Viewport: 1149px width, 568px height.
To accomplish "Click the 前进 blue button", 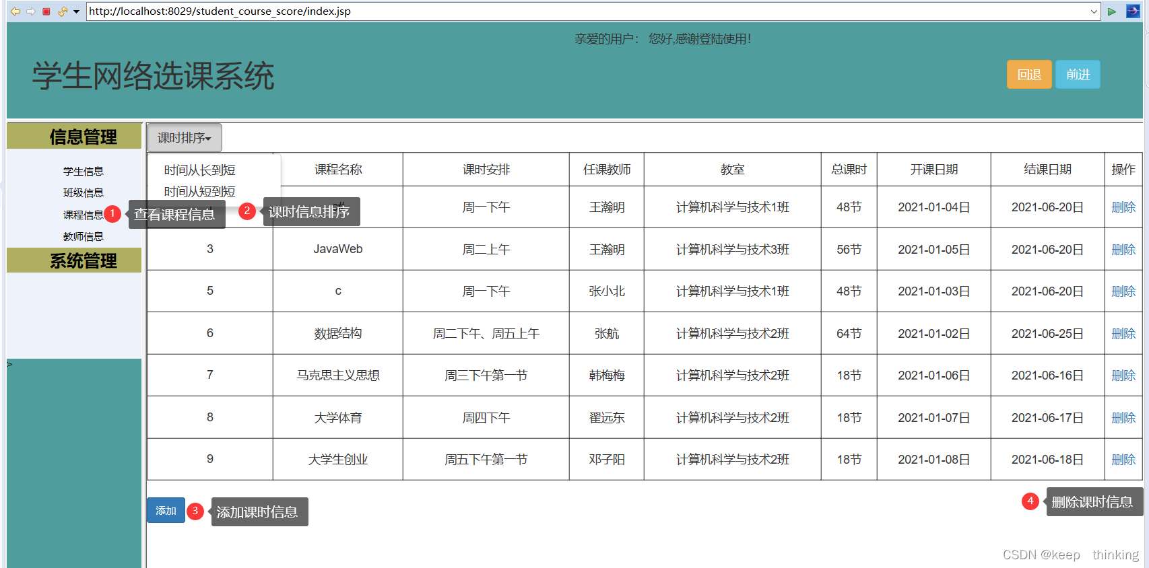I will [x=1078, y=75].
